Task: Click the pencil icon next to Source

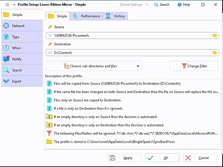Action: click(50, 27)
